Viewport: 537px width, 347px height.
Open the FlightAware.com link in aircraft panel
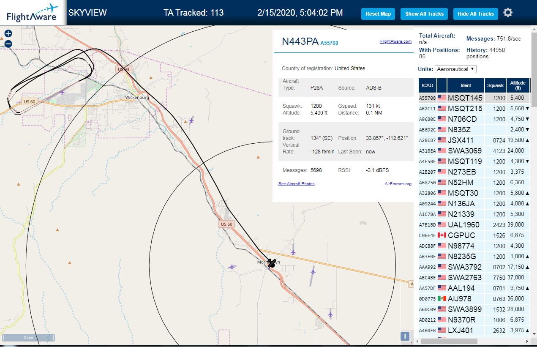point(395,41)
